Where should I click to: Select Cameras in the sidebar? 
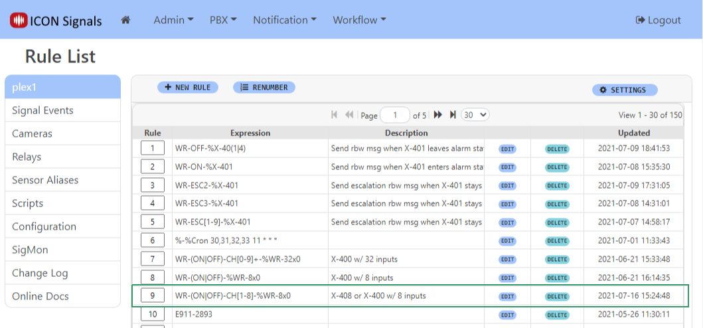pyautogui.click(x=32, y=133)
